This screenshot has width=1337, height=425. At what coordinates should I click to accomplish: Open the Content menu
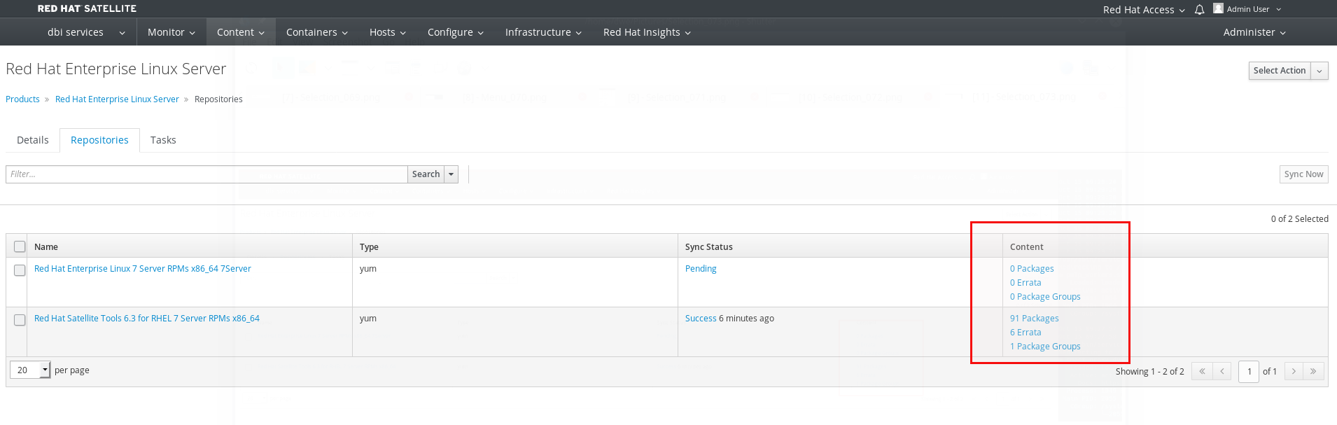tap(241, 32)
